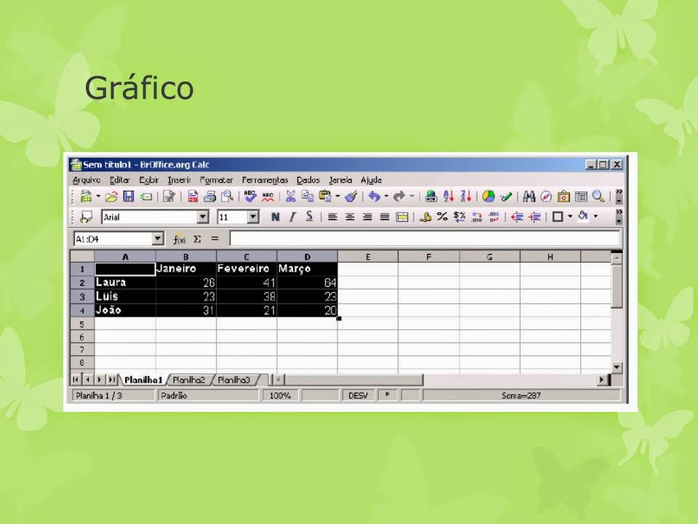Open the New document dropdown arrow
This screenshot has height=524, width=698.
(98, 196)
